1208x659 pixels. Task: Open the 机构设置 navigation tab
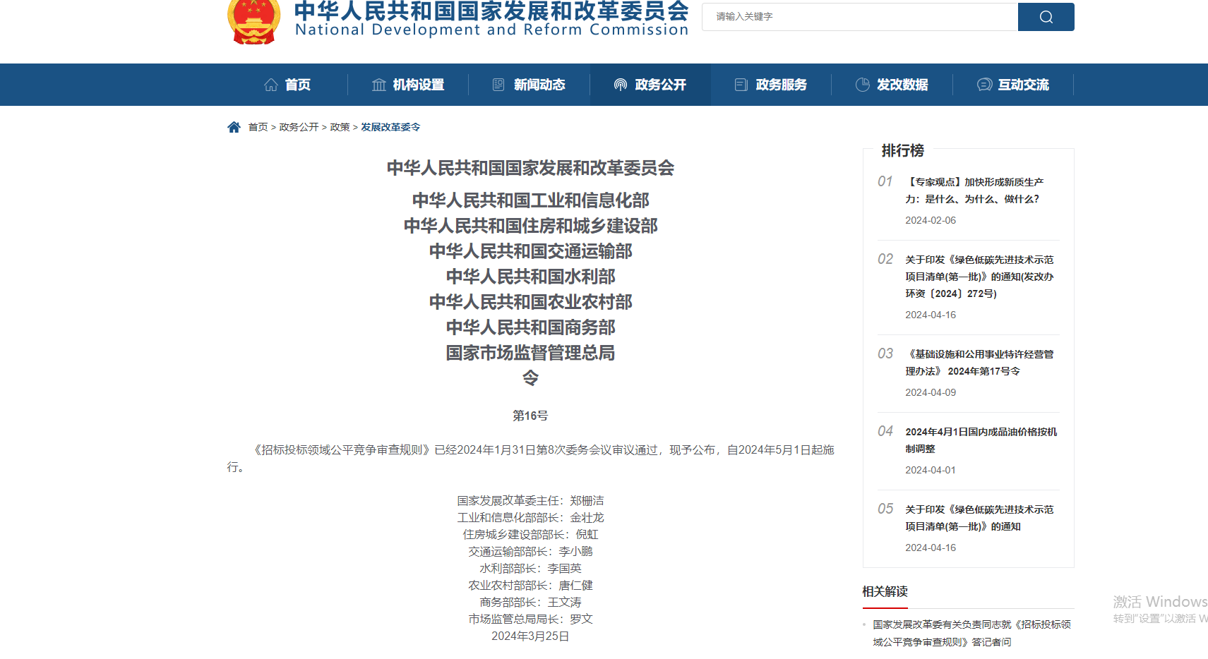pos(408,85)
